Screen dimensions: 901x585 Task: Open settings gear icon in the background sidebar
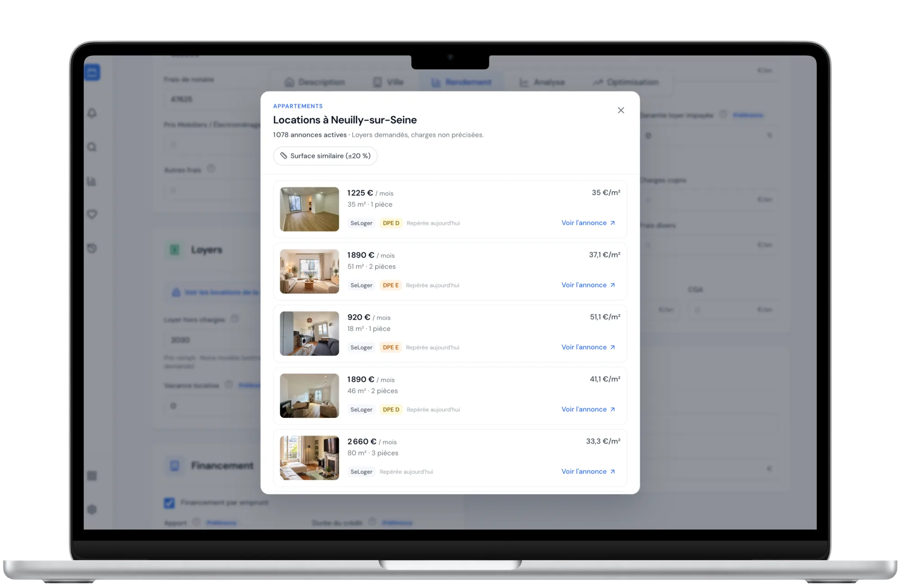pyautogui.click(x=92, y=510)
